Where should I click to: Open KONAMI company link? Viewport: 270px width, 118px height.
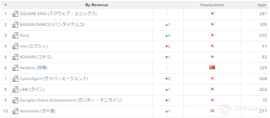[36, 57]
